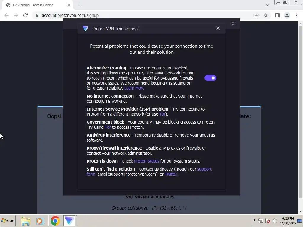Image resolution: width=303 pixels, height=227 pixels.
Task: Switch to Chrome in taskbar
Action: point(55,221)
